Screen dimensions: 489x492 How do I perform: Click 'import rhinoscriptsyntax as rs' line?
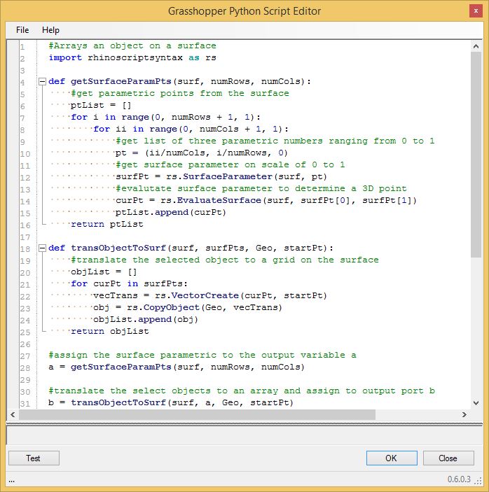pyautogui.click(x=132, y=57)
